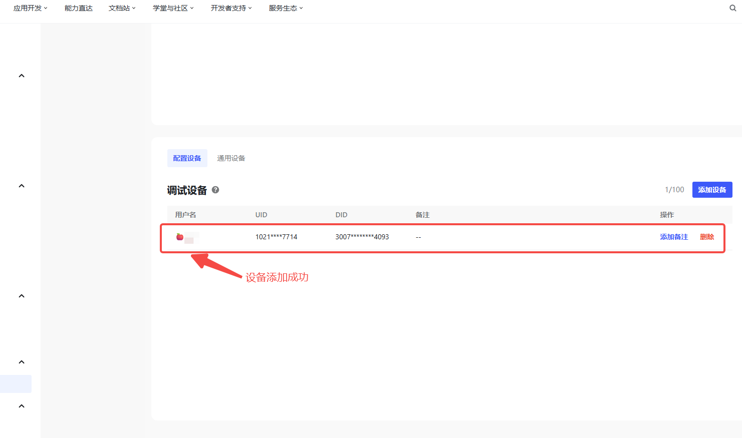Open the 应用开发 dropdown menu
Screen dimensions: 742x438
point(30,8)
